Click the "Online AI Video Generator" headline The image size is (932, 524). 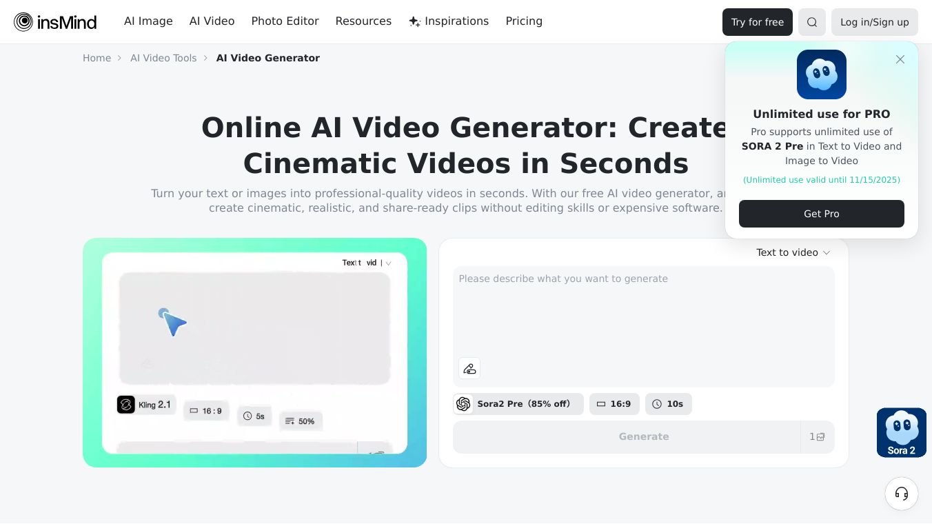(x=465, y=145)
